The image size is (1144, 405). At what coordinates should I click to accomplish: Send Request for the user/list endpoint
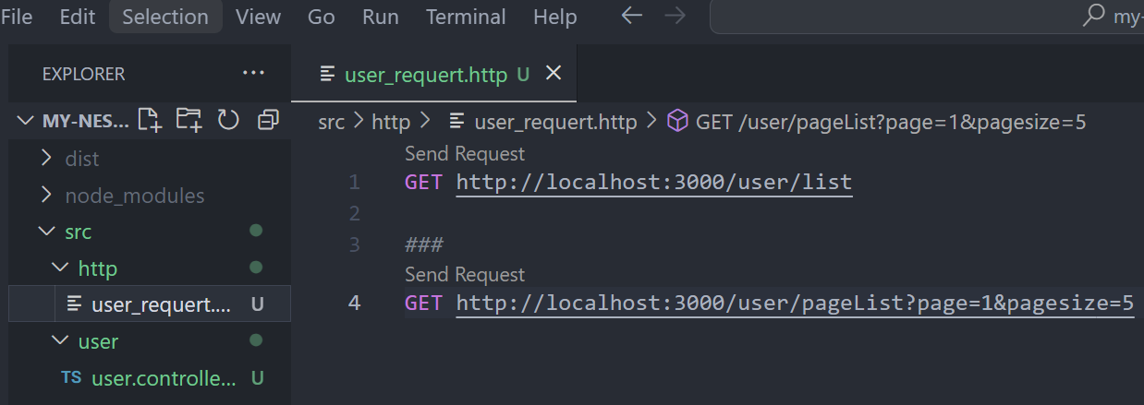(x=465, y=153)
